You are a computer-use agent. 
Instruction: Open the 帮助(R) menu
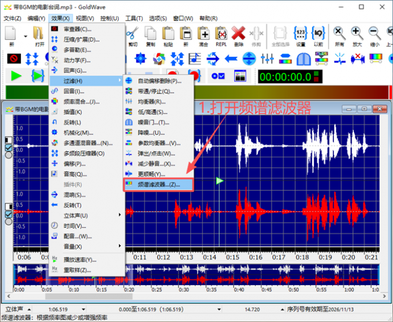click(x=208, y=18)
